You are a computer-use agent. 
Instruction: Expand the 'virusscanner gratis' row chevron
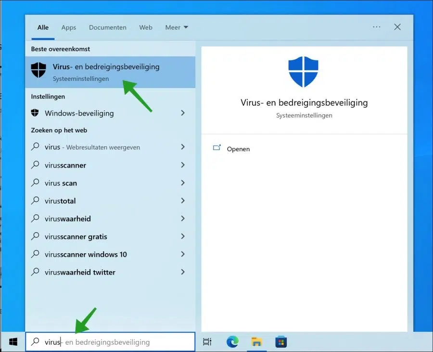pos(182,236)
